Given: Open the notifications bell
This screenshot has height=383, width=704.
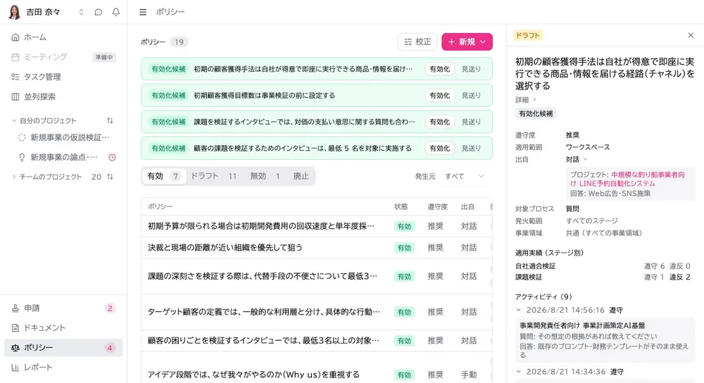Looking at the screenshot, I should point(116,12).
